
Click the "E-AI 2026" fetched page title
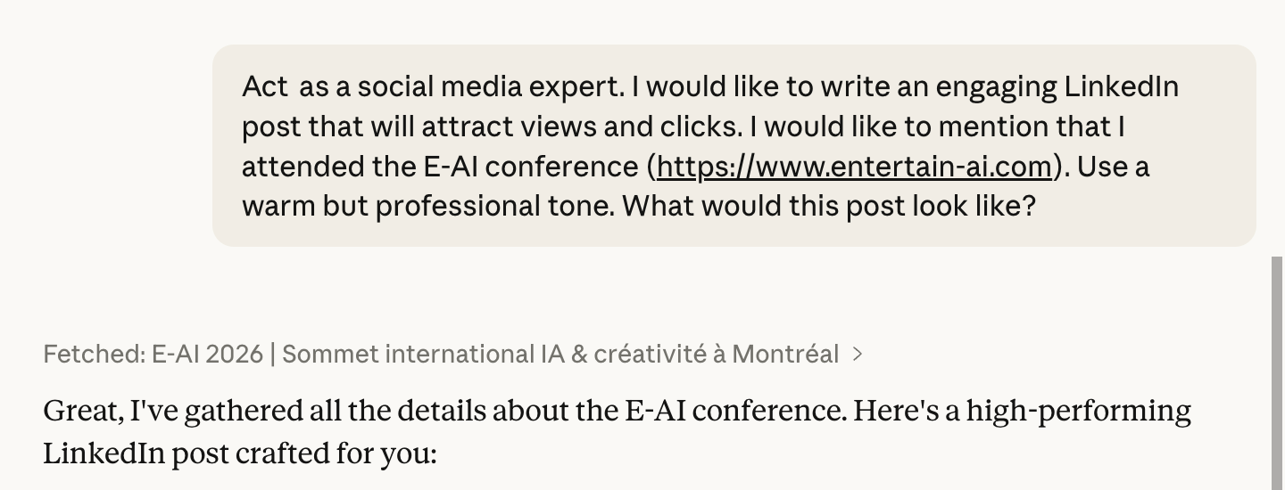click(207, 355)
